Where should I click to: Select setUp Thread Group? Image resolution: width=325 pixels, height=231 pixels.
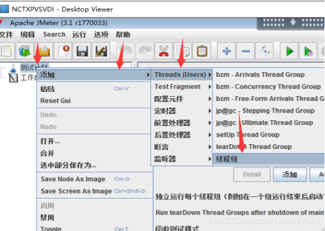point(269,135)
